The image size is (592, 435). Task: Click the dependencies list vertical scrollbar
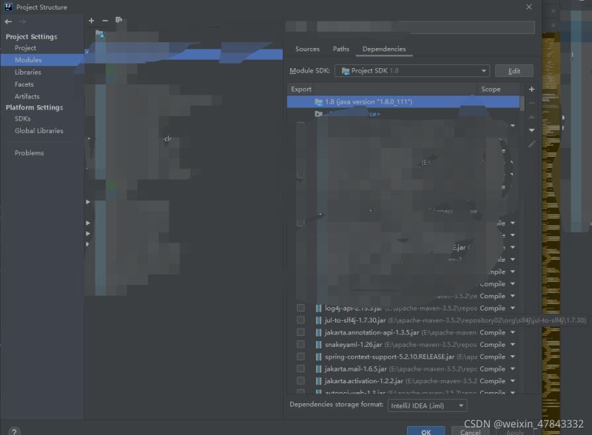[522, 104]
